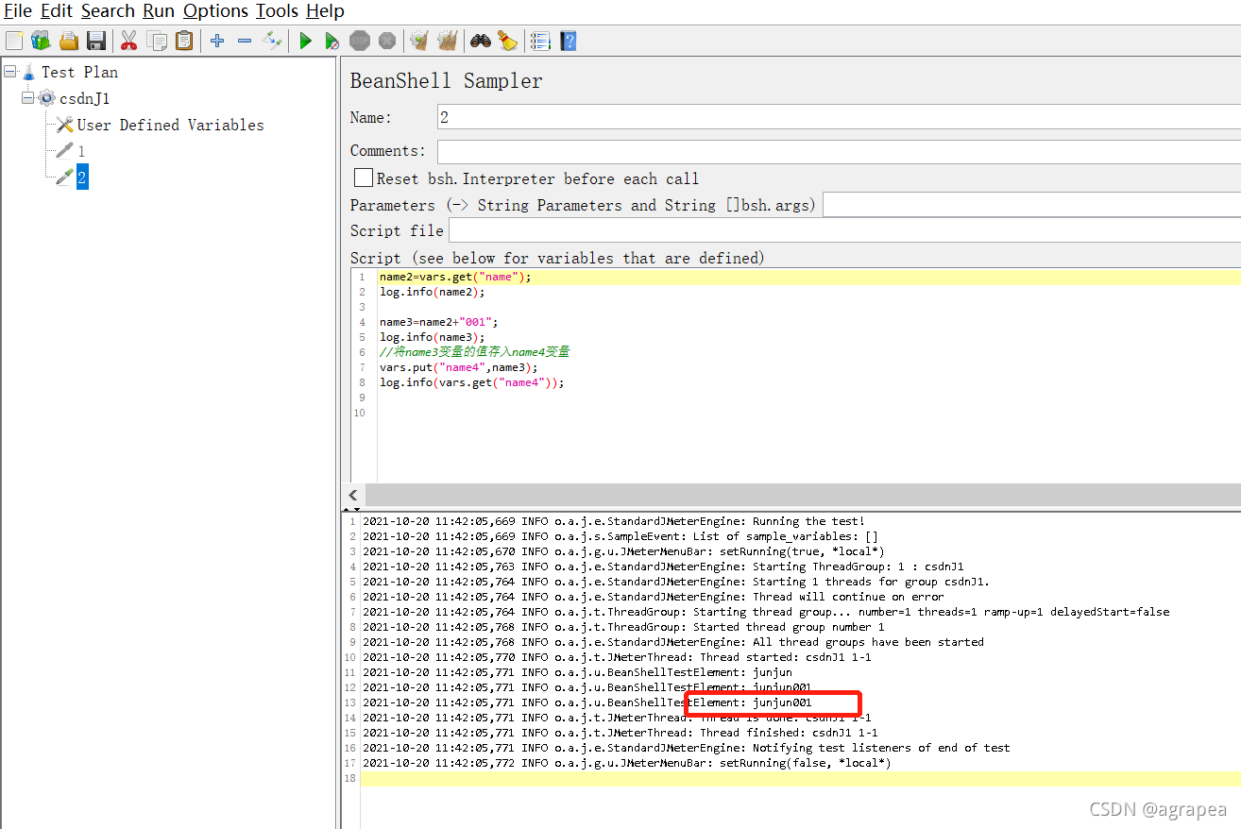Click the Comments input field
The image size is (1241, 829).
[x=839, y=151]
